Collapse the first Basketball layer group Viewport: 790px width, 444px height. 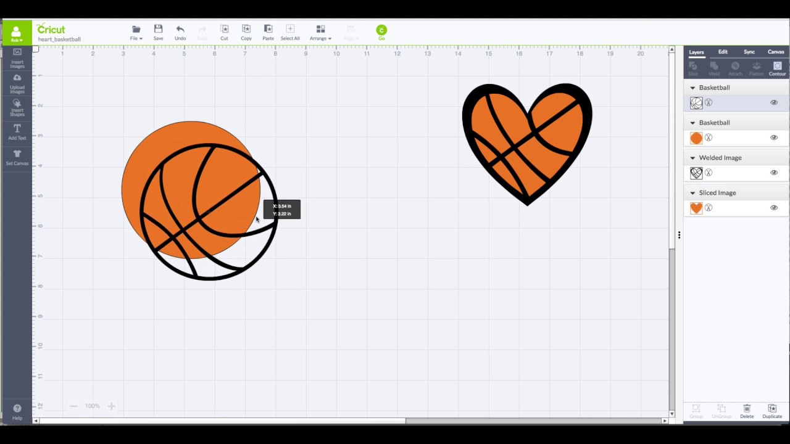pyautogui.click(x=692, y=88)
